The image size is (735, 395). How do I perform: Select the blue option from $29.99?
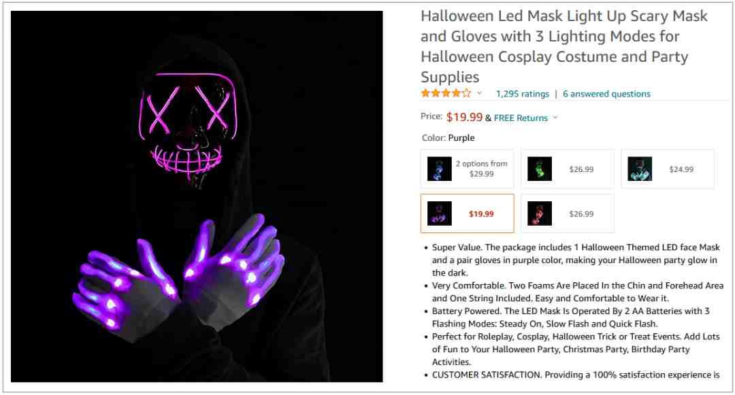[x=468, y=169]
